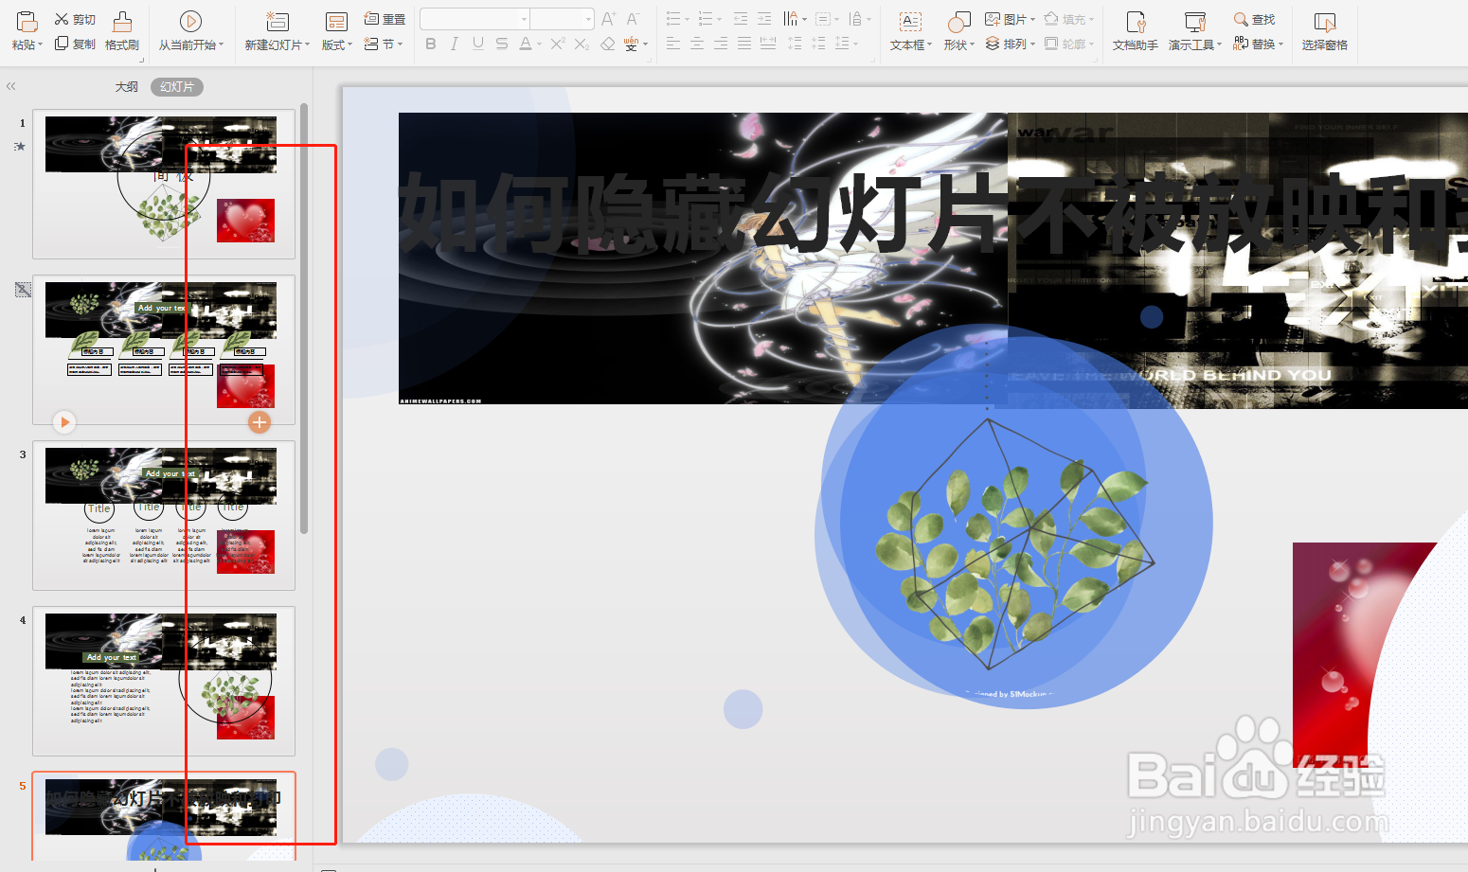Click the 粘贴 (Paste) clipboard icon
The image size is (1468, 872).
tap(27, 21)
